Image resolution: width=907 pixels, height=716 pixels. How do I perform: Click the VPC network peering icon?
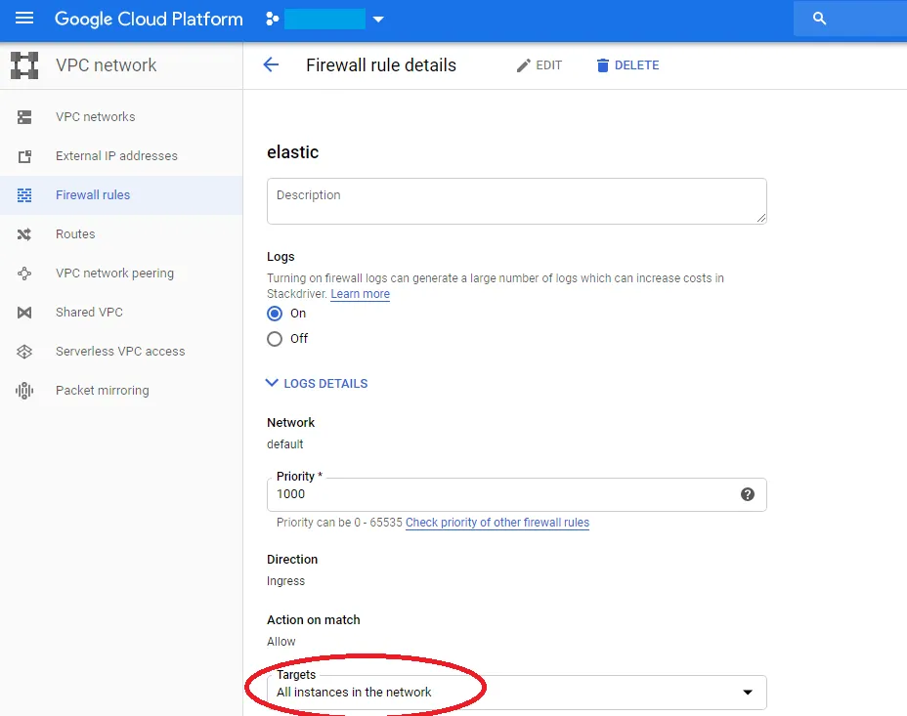pyautogui.click(x=24, y=274)
